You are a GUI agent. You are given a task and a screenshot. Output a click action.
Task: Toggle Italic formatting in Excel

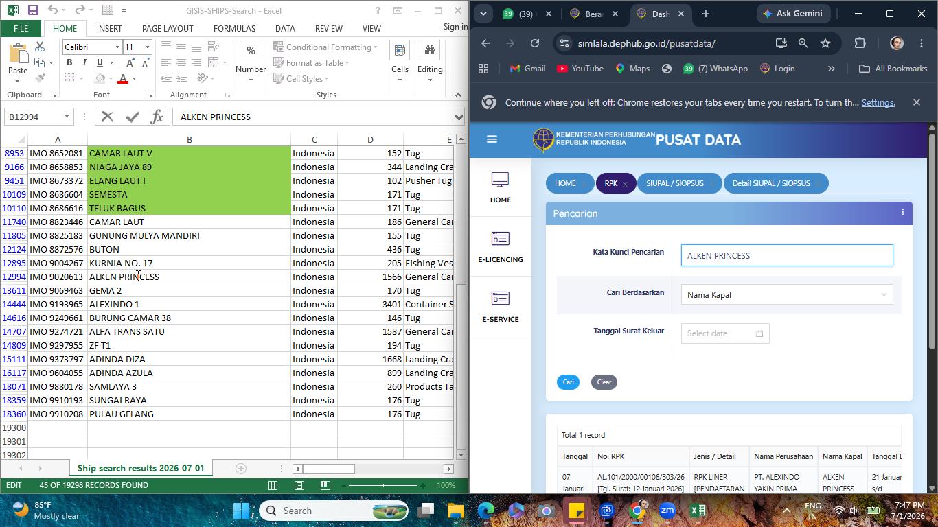84,62
